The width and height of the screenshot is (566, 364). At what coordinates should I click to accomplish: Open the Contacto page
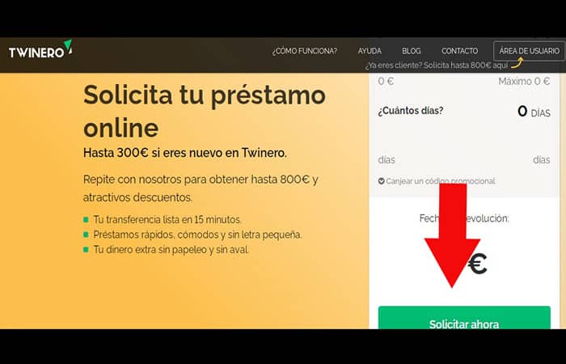459,51
